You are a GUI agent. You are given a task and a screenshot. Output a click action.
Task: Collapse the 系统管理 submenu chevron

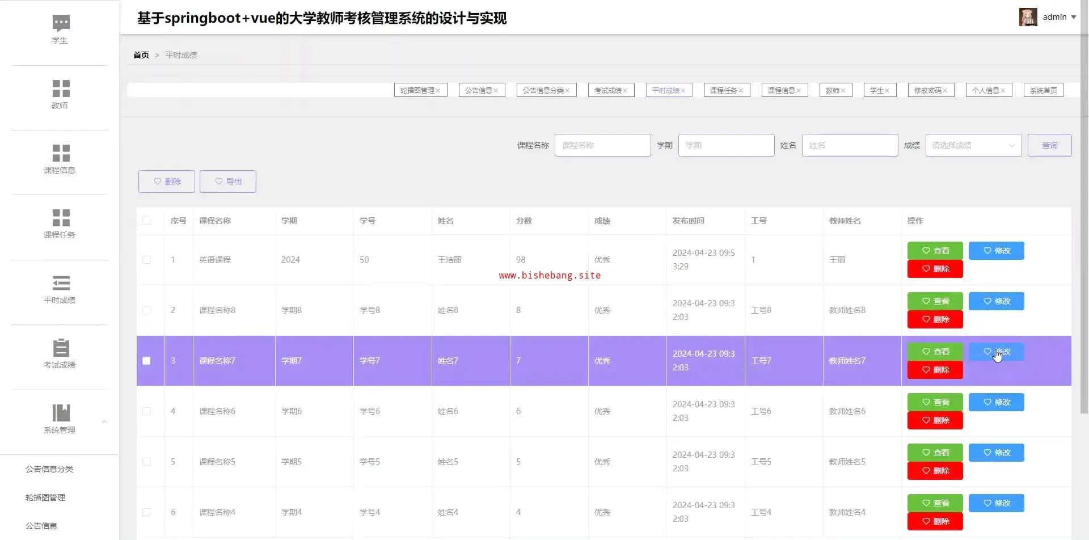pos(104,421)
